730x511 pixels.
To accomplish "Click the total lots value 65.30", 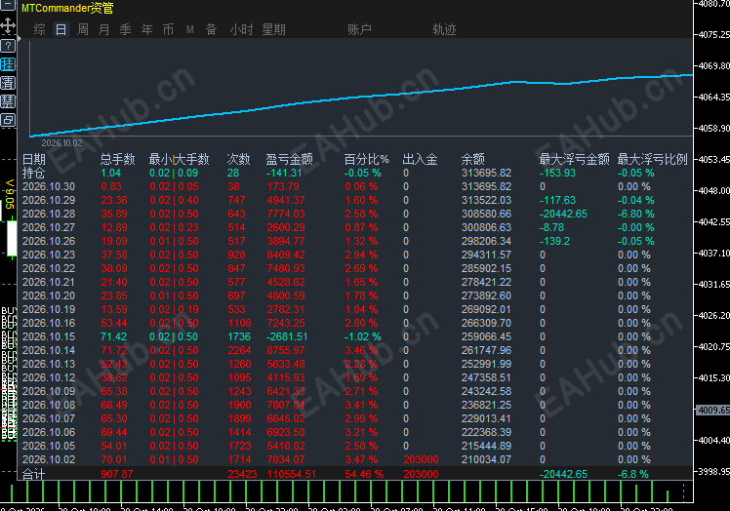I will coord(114,419).
